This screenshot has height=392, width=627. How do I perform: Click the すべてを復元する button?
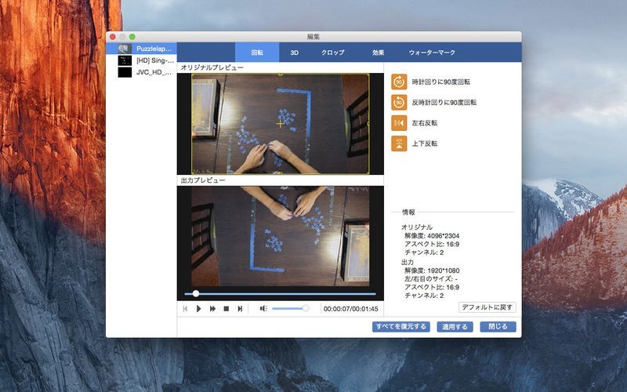(401, 327)
